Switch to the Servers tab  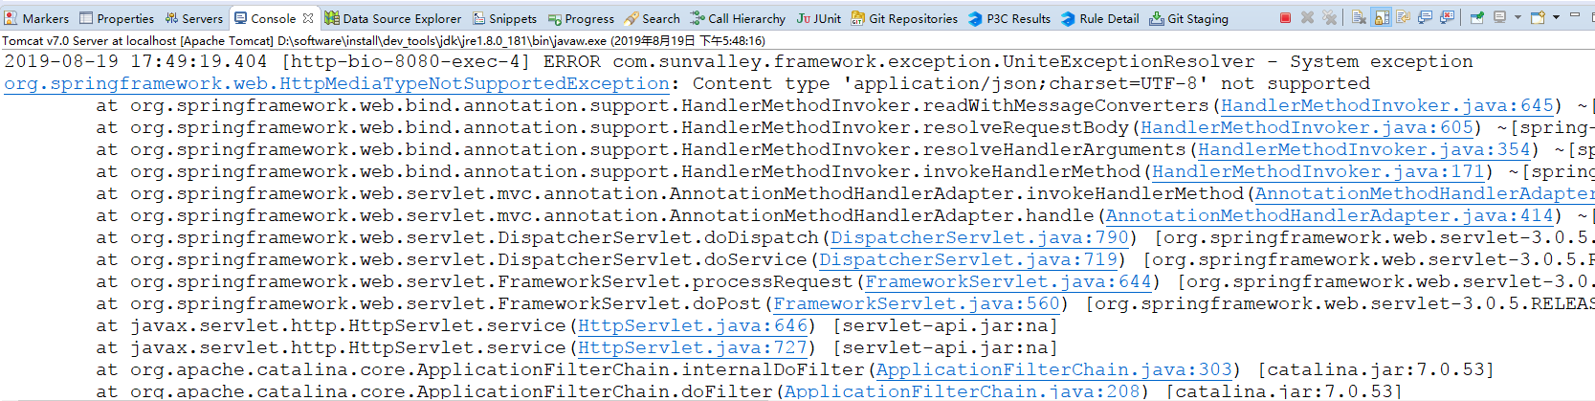click(193, 18)
